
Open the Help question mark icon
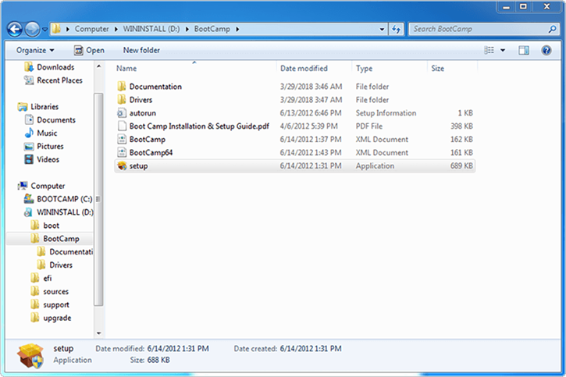pyautogui.click(x=546, y=50)
